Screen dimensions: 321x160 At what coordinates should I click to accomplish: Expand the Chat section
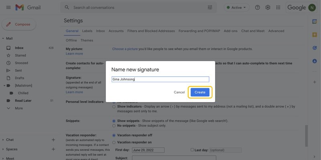(3, 140)
